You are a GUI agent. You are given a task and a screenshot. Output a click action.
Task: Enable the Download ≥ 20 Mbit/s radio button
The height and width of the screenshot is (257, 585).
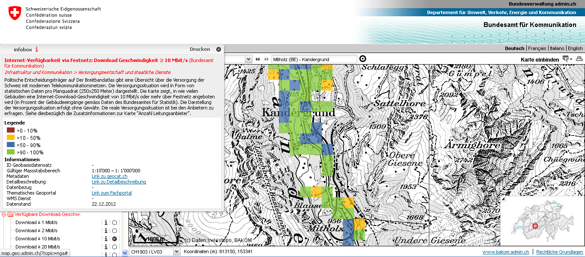114,247
